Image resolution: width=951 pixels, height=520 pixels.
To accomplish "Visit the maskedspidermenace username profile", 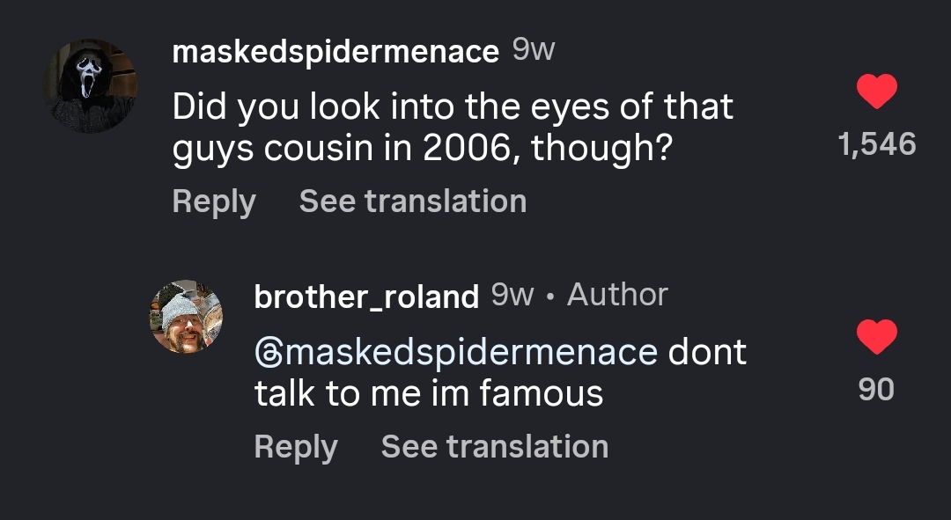I will coord(335,52).
